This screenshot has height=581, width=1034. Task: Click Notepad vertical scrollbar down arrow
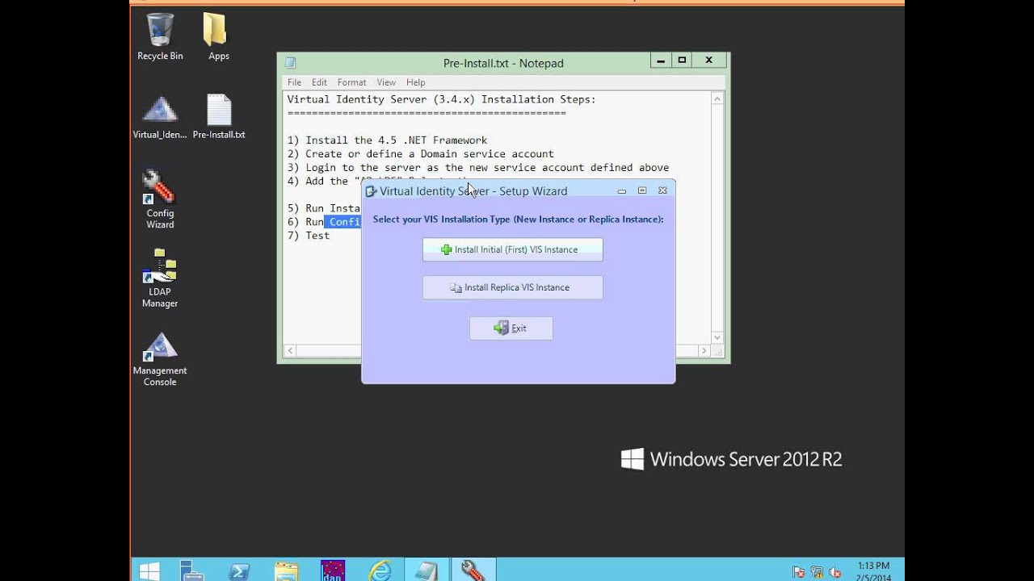pyautogui.click(x=717, y=337)
